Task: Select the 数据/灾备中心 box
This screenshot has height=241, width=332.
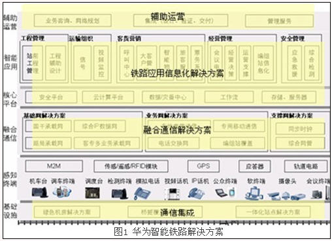Action: 168,97
